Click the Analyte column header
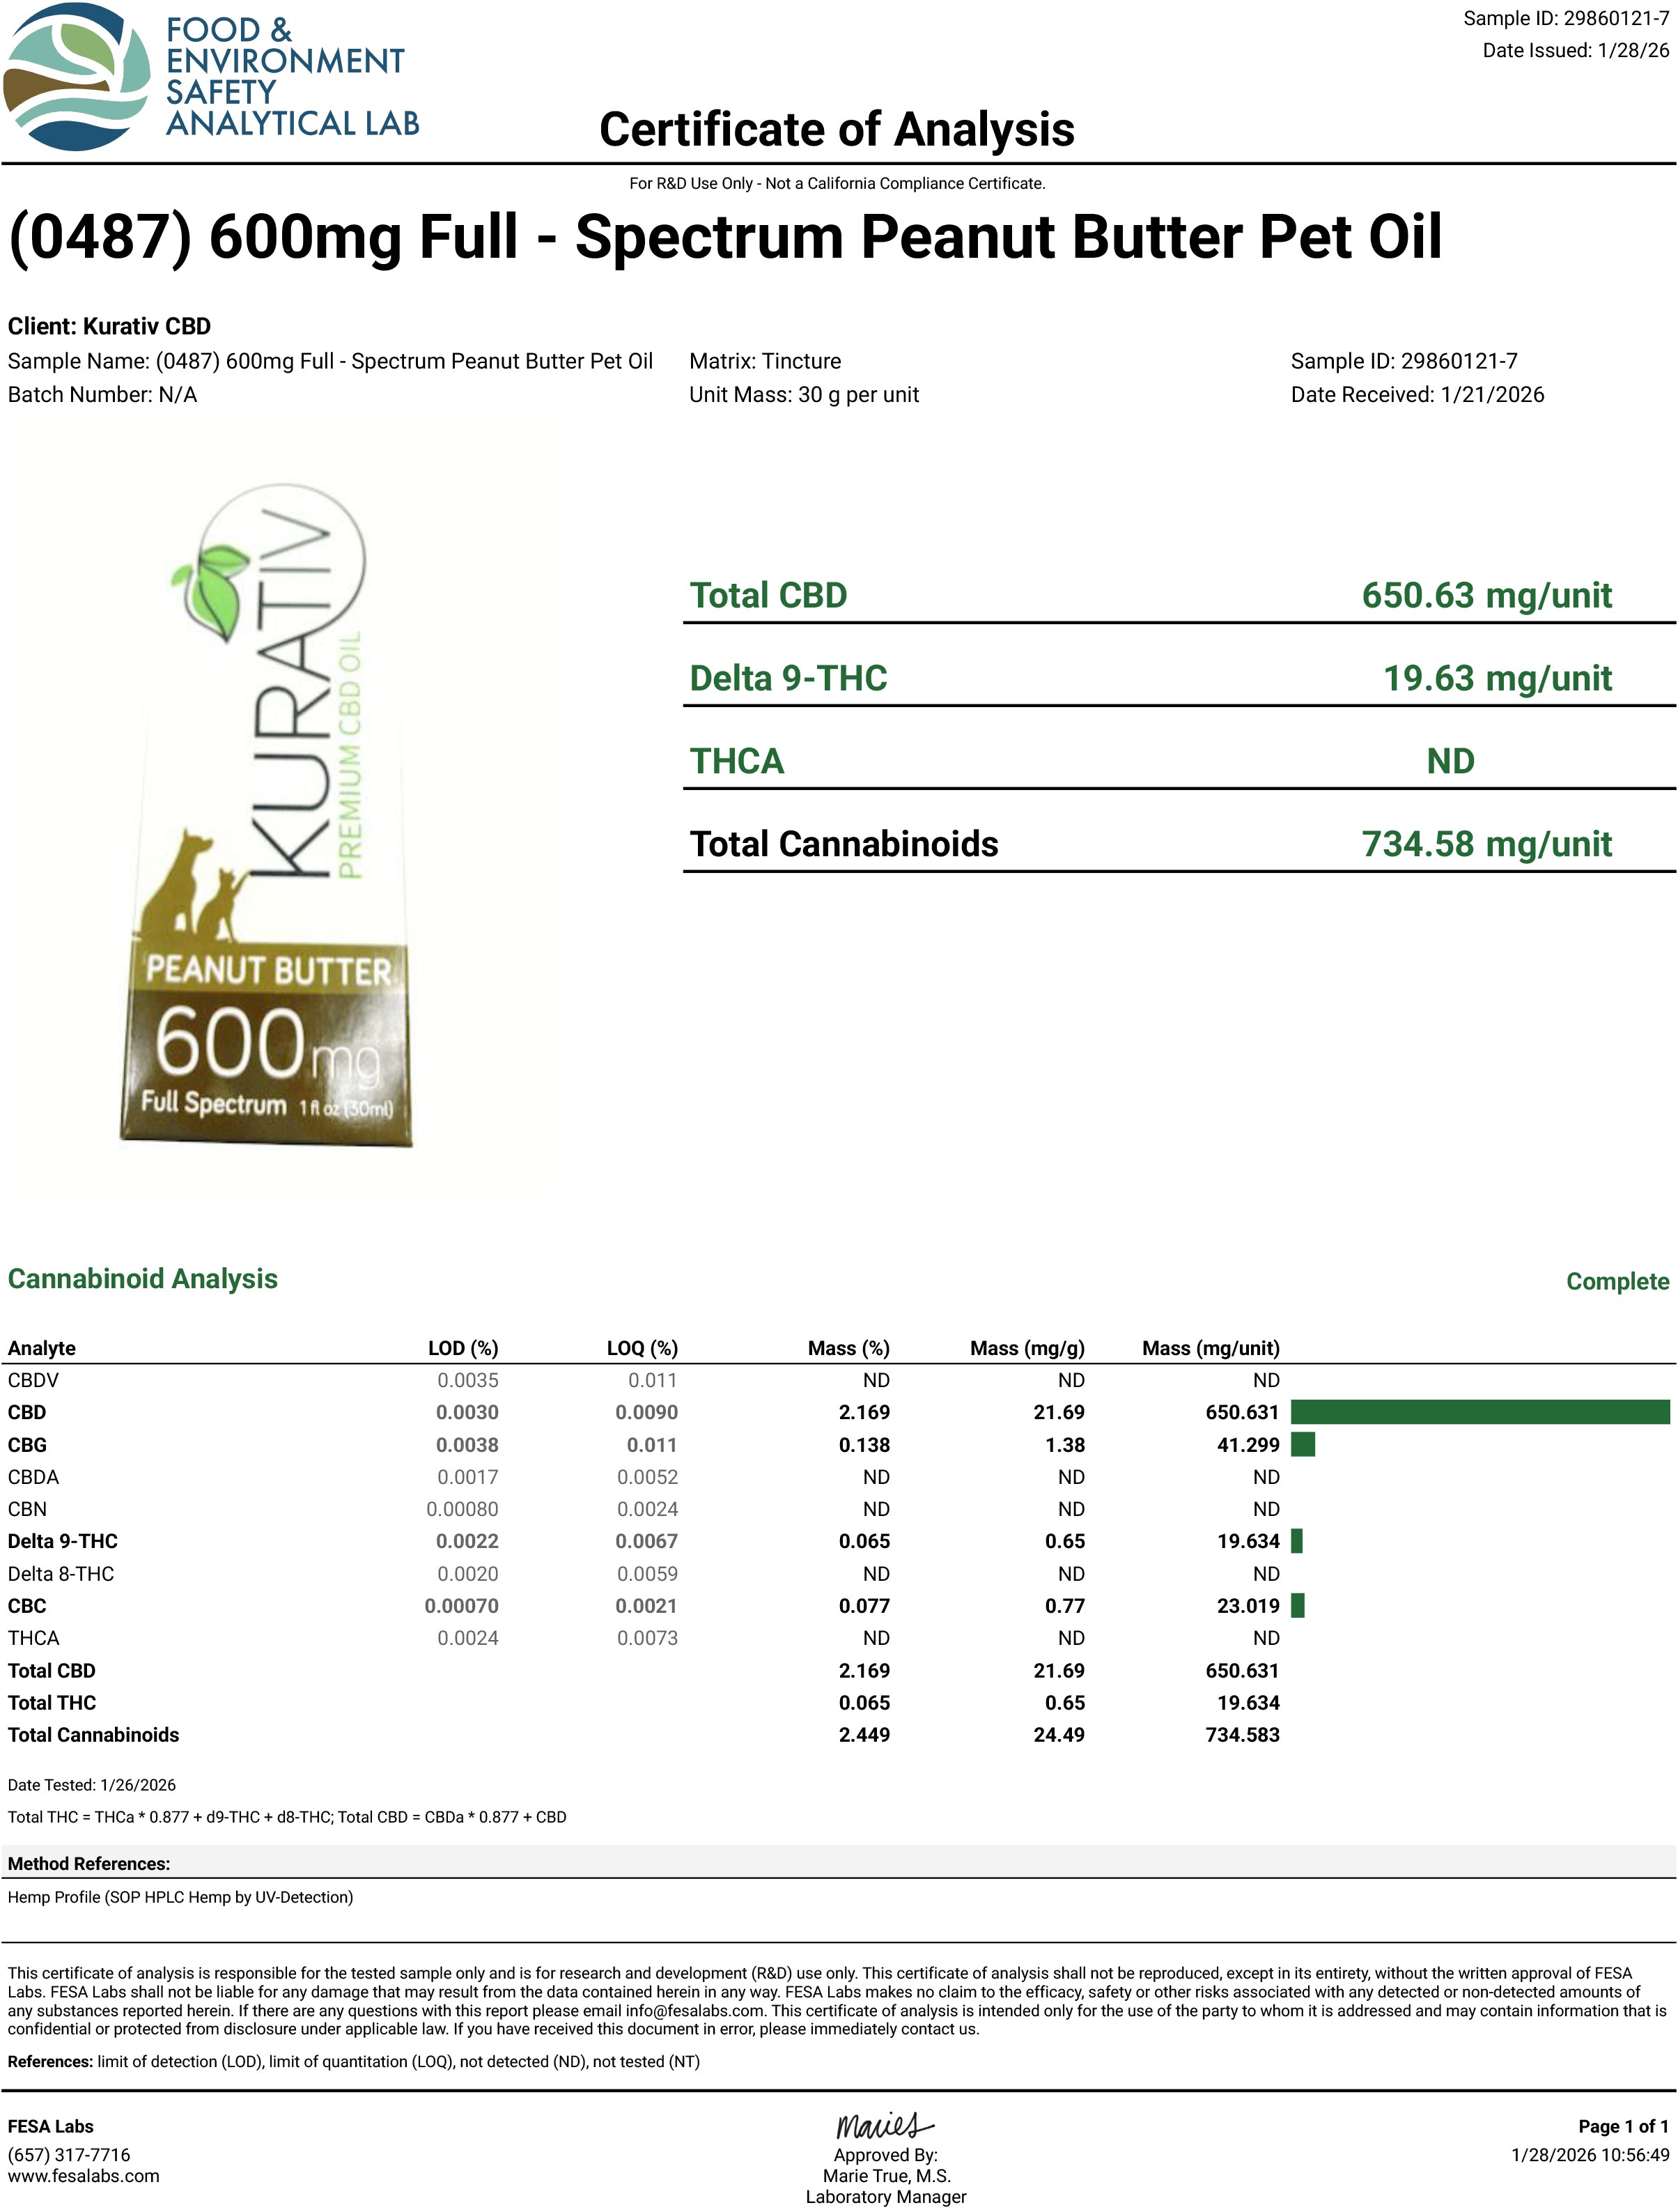Screen dimensions: 1678x2212 click(41, 1348)
